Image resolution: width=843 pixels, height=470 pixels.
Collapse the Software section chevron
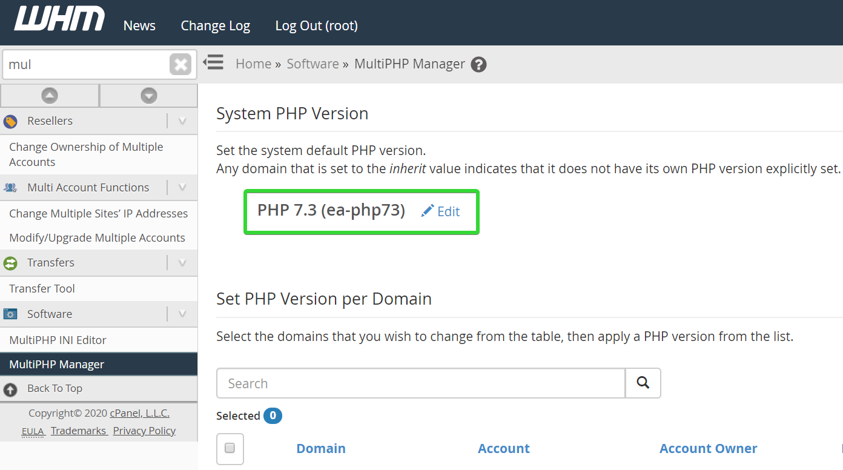coord(182,314)
